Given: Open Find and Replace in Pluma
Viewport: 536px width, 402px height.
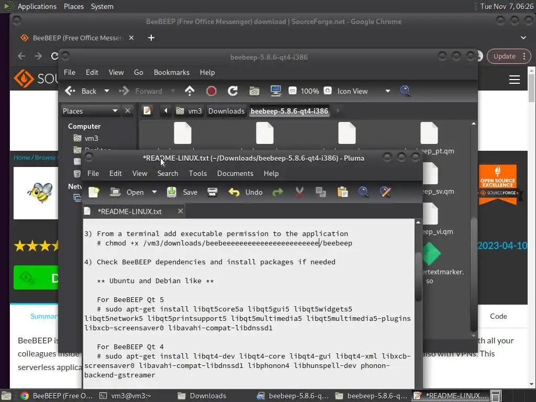Looking at the screenshot, I should tap(385, 192).
